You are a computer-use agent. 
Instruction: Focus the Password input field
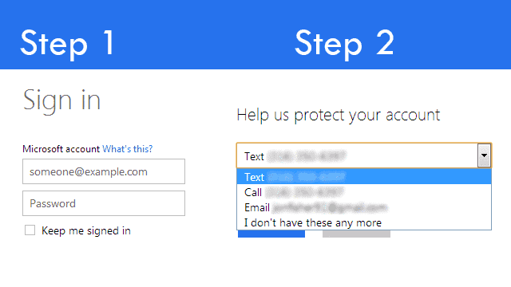[104, 203]
